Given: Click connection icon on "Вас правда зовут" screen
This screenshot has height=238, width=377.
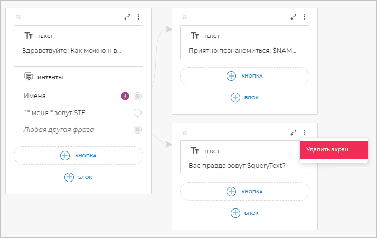Looking at the screenshot, I should (294, 132).
